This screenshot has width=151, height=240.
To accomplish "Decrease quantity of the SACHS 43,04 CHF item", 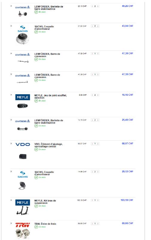I will 92,26.
